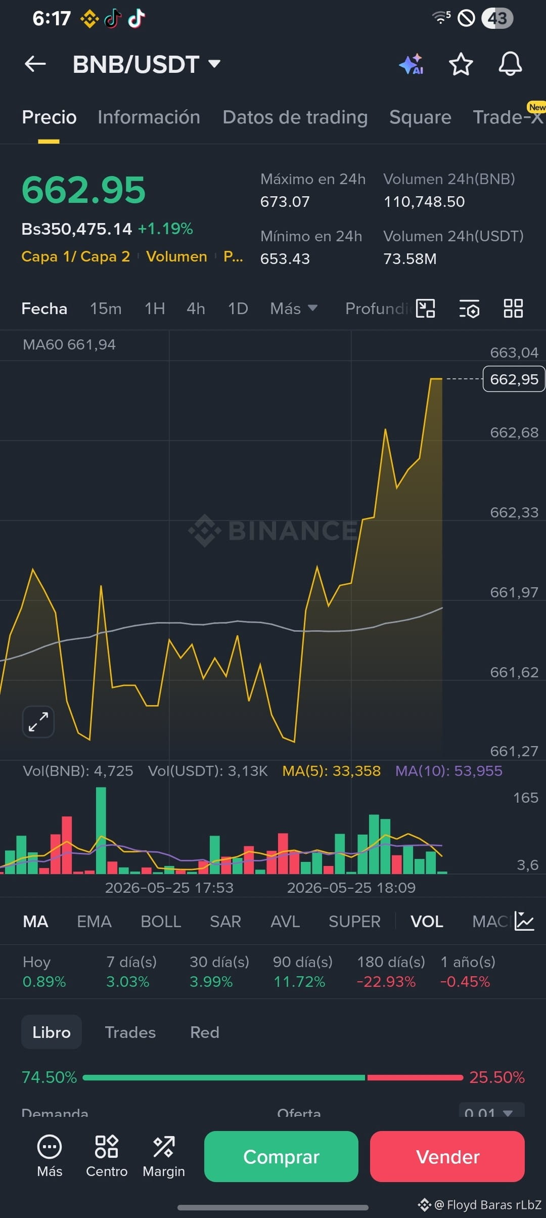The width and height of the screenshot is (546, 1218).
Task: Tap the buy/sell ratio bar
Action: (273, 1077)
